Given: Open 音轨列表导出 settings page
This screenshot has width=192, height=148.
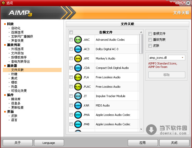Looking at the screenshot, I should point(20,62).
